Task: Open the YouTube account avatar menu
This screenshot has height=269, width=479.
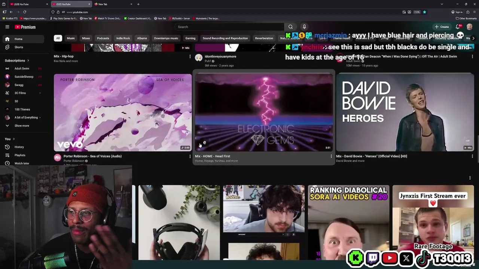Action: [470, 27]
